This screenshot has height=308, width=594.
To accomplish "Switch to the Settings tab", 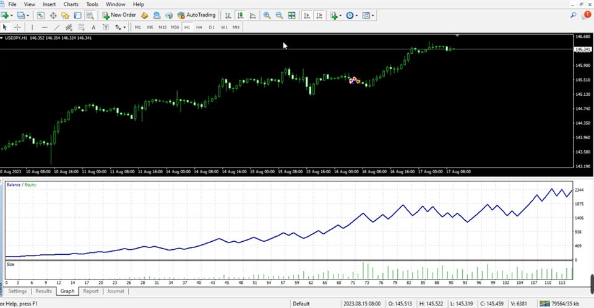I will (x=17, y=291).
